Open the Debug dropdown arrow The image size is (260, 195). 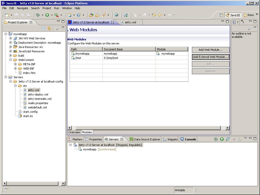42,15
